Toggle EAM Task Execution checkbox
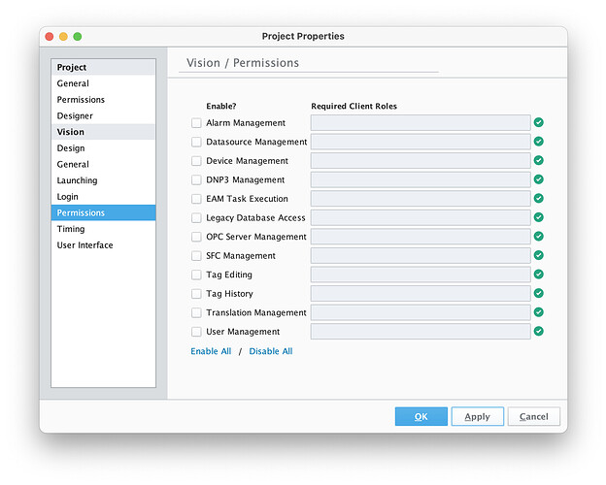Screen dimensions: 606x485 tap(197, 199)
